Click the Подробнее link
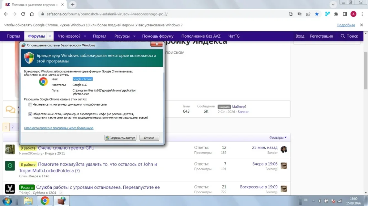The image size is (368, 206). point(346,25)
